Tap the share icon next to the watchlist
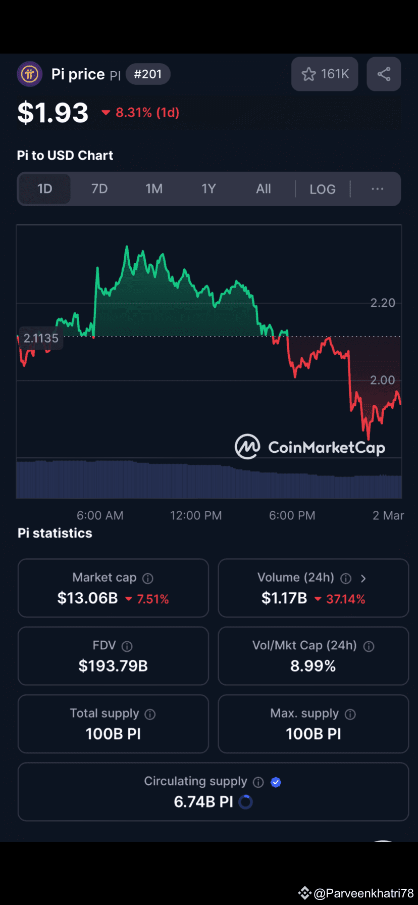Screen dimensions: 418x905 click(x=384, y=74)
